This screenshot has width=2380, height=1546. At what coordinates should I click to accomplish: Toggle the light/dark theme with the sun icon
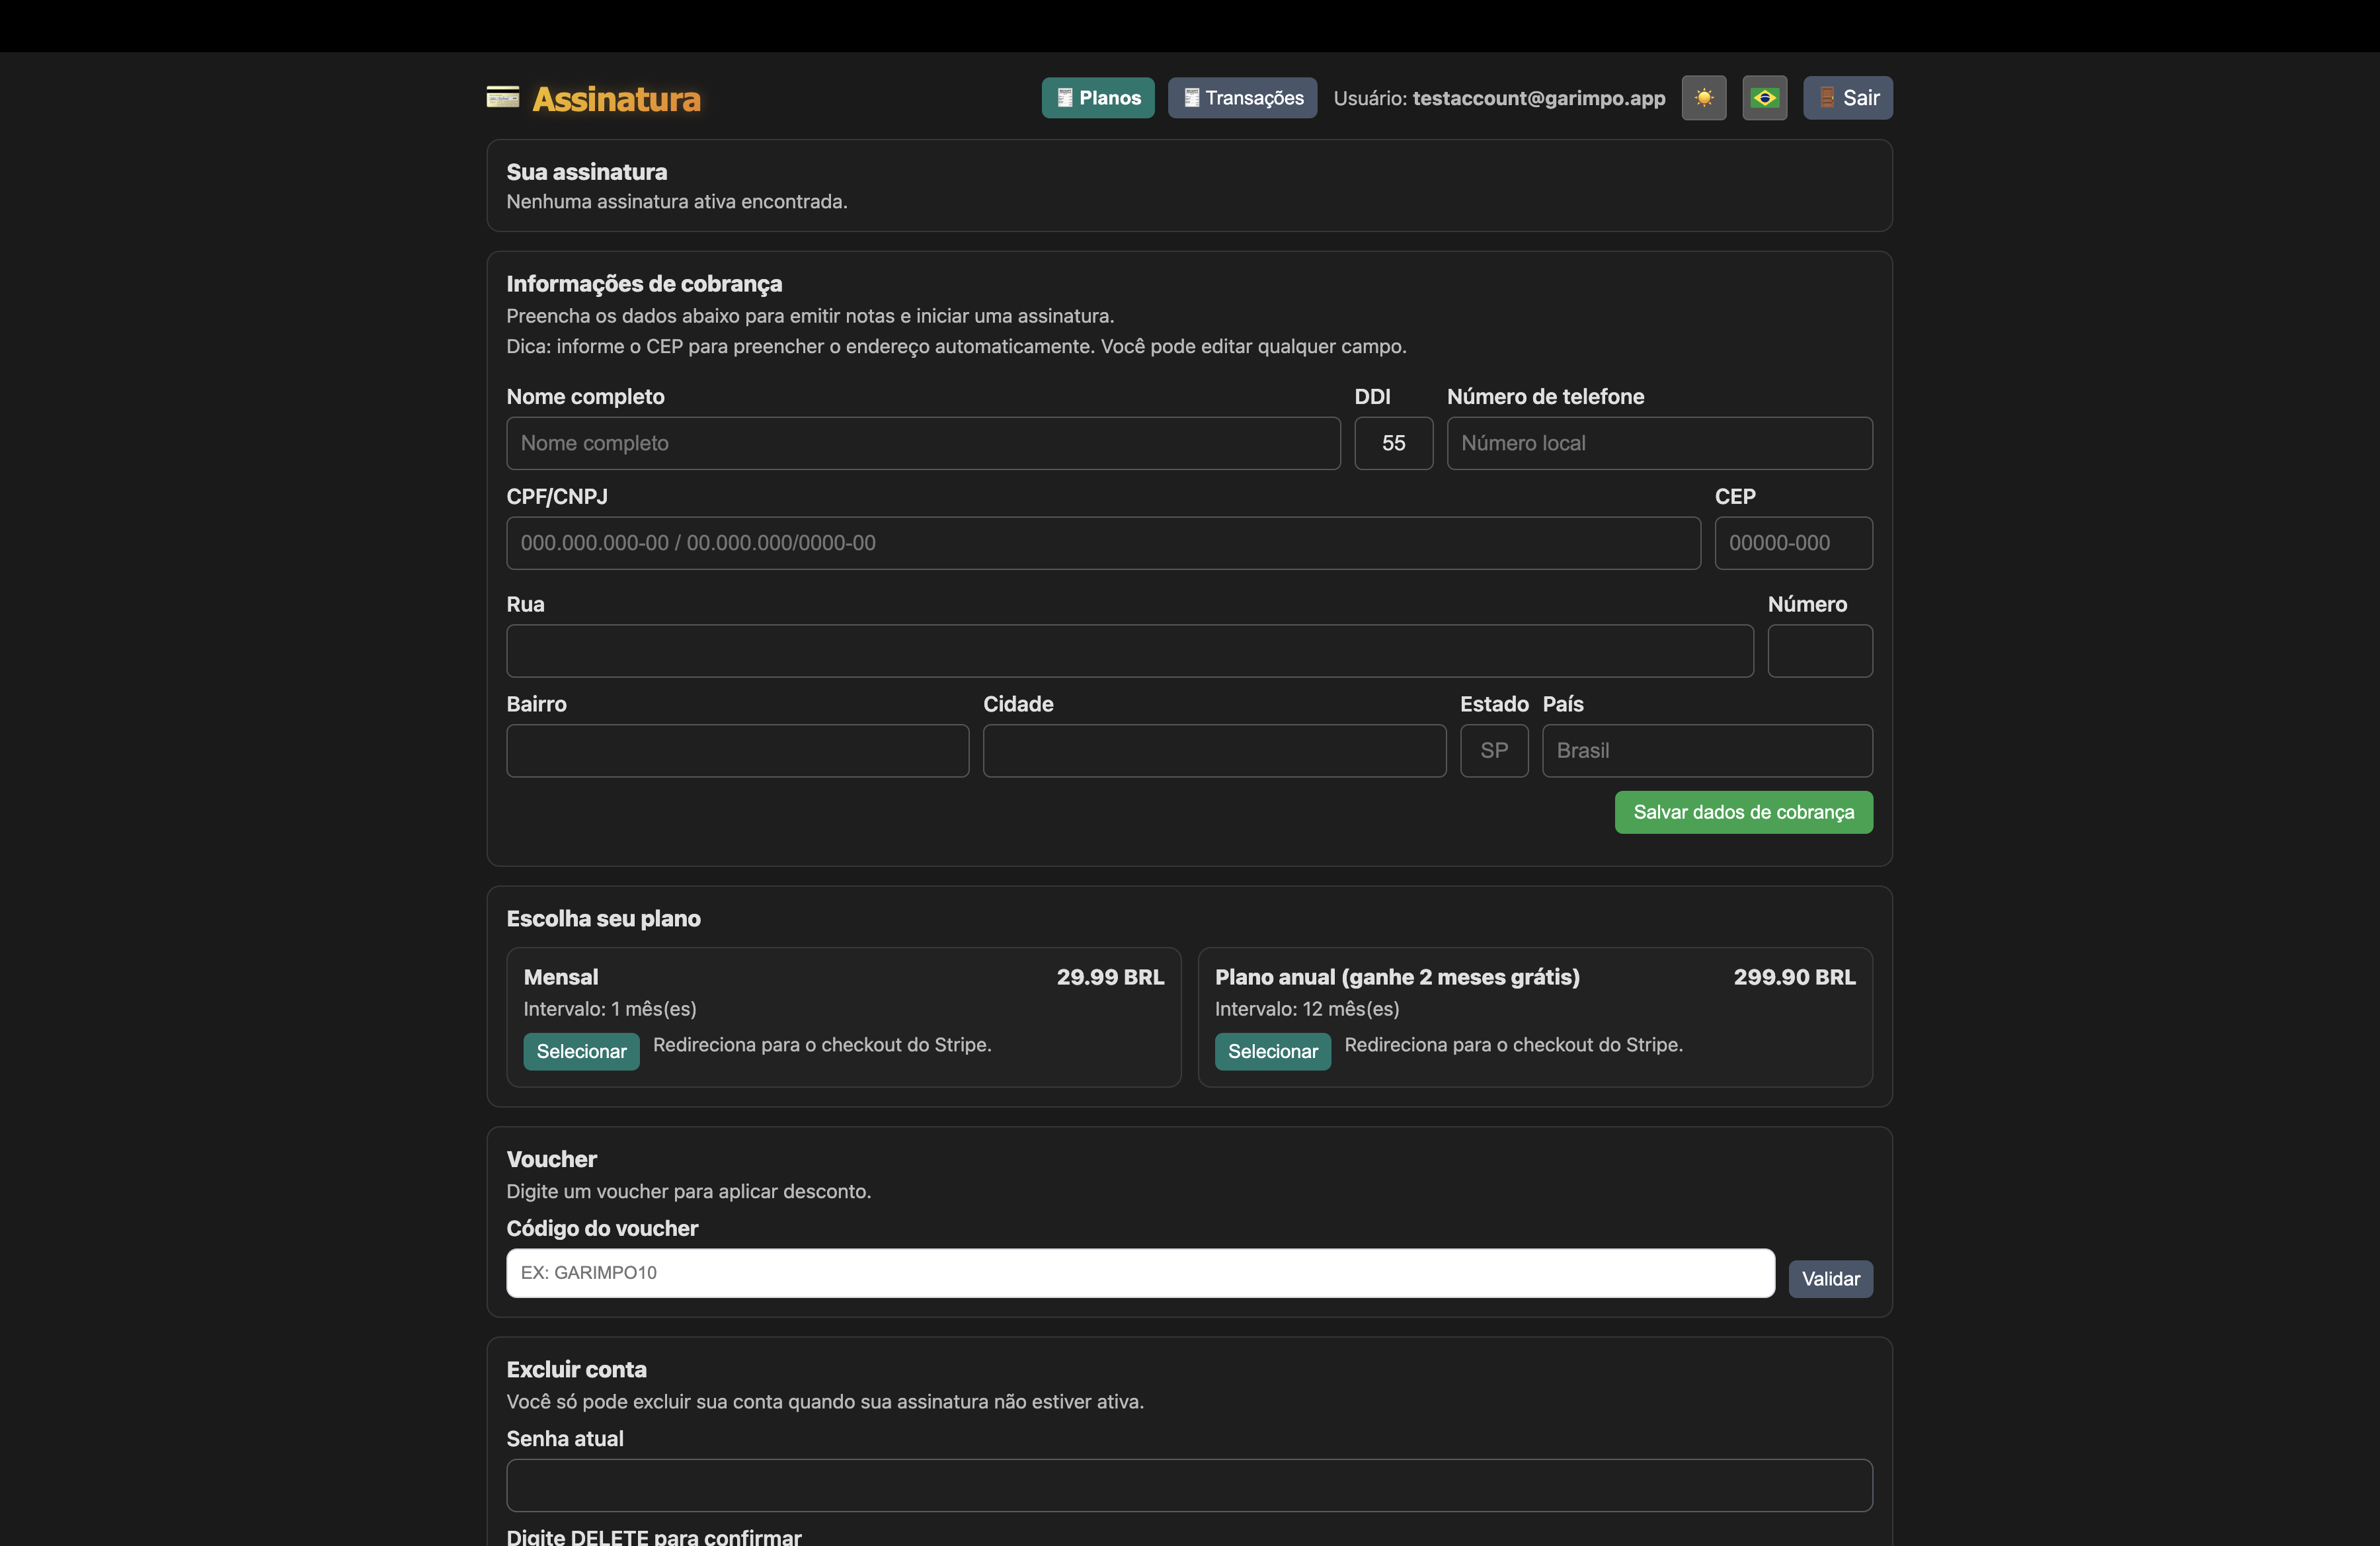pos(1704,97)
